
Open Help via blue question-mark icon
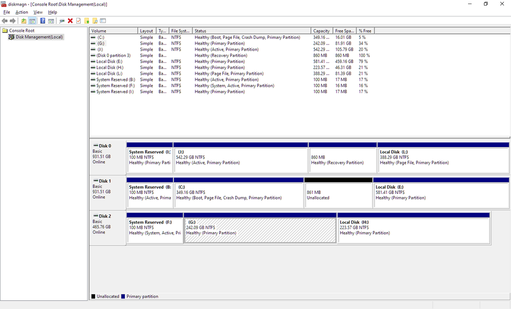tap(42, 21)
